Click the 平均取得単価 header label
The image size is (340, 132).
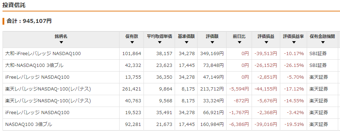[160, 36]
